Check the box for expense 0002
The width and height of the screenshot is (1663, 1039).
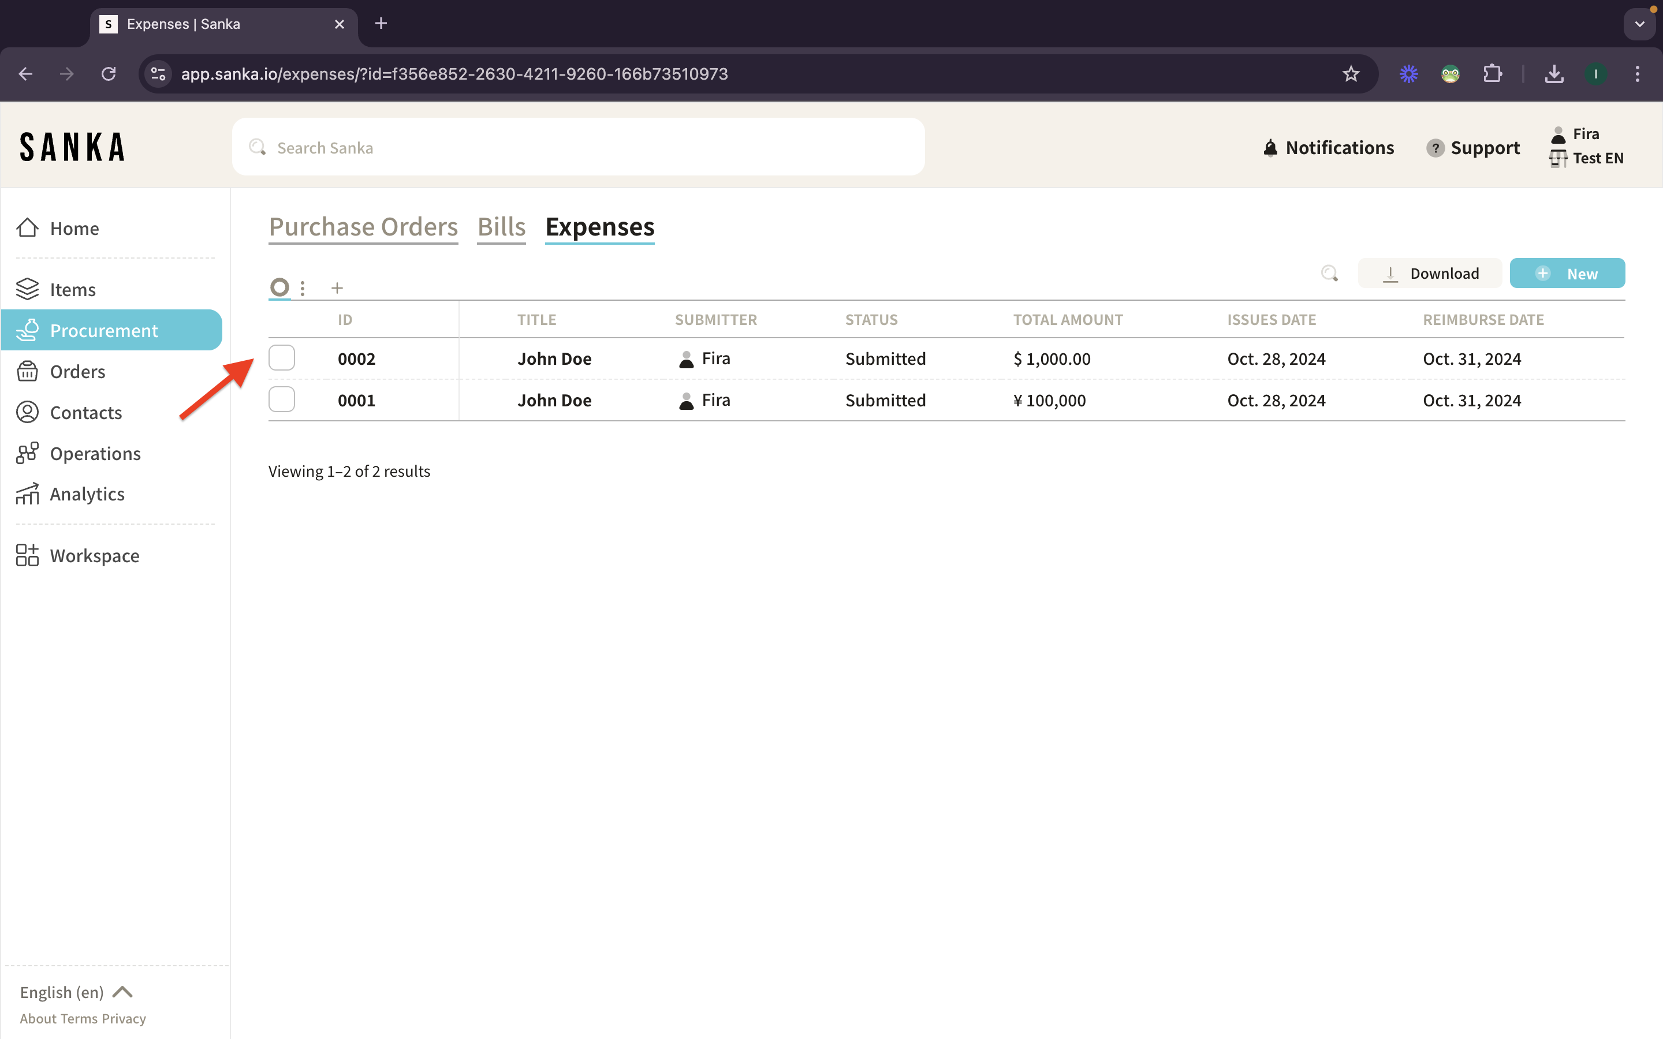pyautogui.click(x=282, y=358)
